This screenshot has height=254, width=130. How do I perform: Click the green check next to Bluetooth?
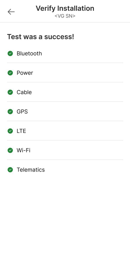click(x=10, y=54)
